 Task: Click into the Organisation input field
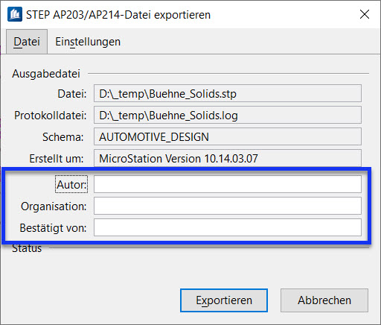click(228, 206)
